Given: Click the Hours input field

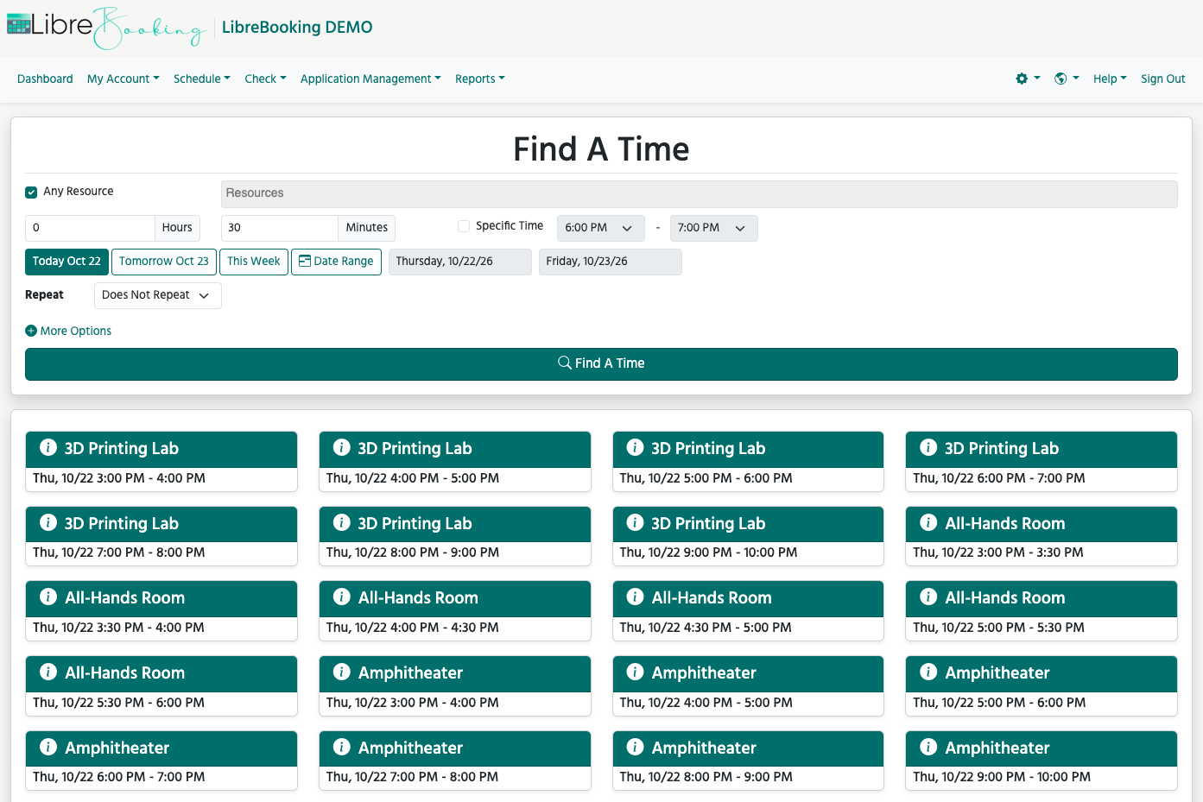Looking at the screenshot, I should point(90,228).
